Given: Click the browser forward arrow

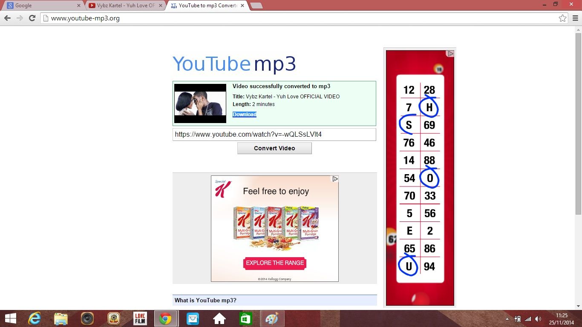Looking at the screenshot, I should 20,18.
